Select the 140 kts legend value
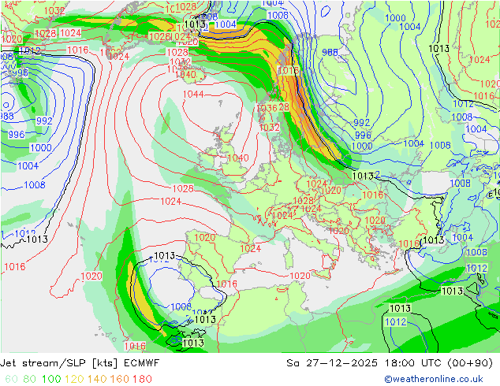 click(x=97, y=379)
